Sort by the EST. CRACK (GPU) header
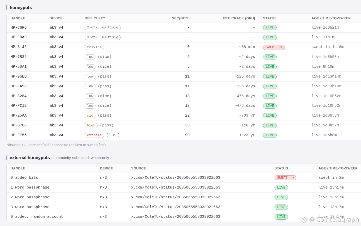The image size is (361, 226). tap(239, 18)
